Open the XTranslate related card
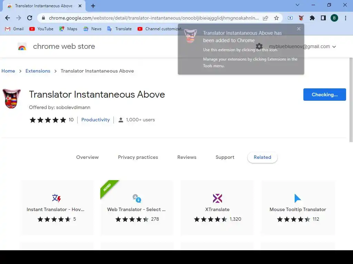 pos(217,208)
